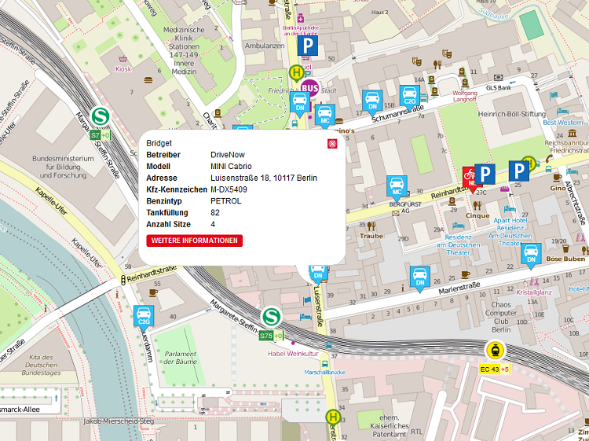Select the DN car marker on Schumannstraße
This screenshot has height=441, width=589.
click(x=371, y=100)
